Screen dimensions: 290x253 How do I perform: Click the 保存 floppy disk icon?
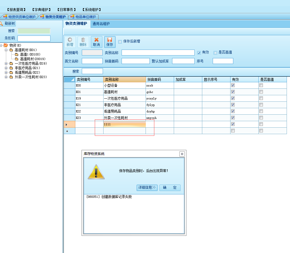[x=110, y=40]
